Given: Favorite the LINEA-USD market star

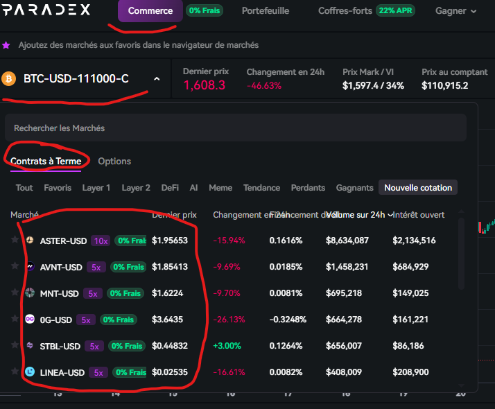Looking at the screenshot, I should pyautogui.click(x=15, y=371).
